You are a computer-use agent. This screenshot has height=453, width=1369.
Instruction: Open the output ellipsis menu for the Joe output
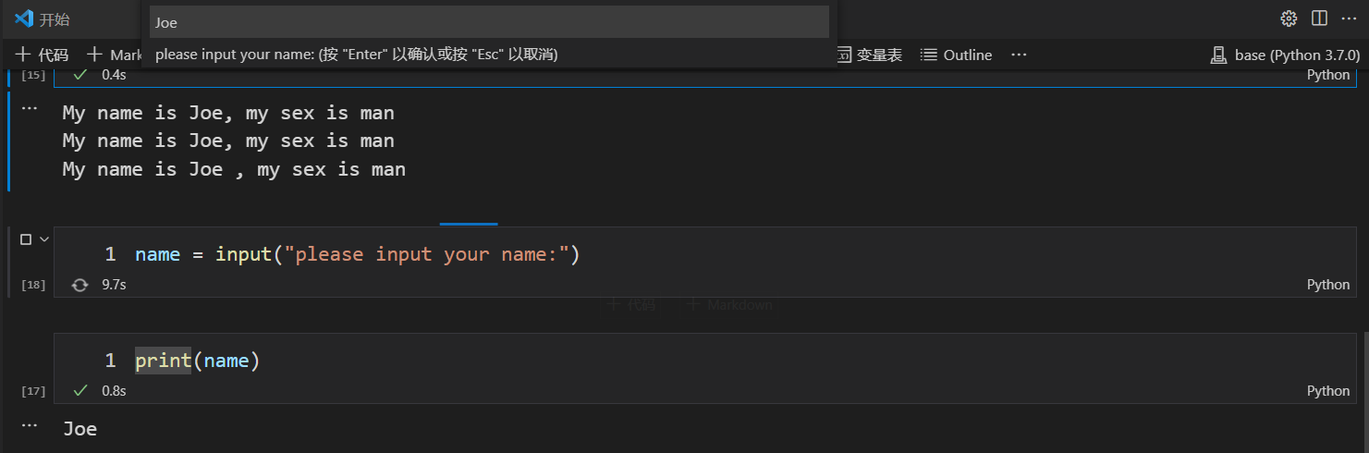click(x=29, y=425)
